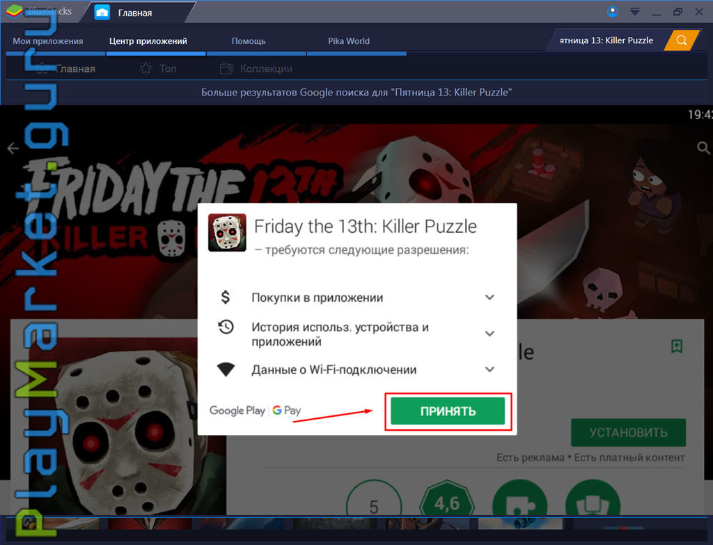Click the Покупки в приложении text
Viewport: 713px width, 545px height.
pyautogui.click(x=318, y=298)
